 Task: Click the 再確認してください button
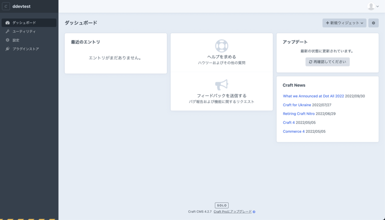point(328,62)
